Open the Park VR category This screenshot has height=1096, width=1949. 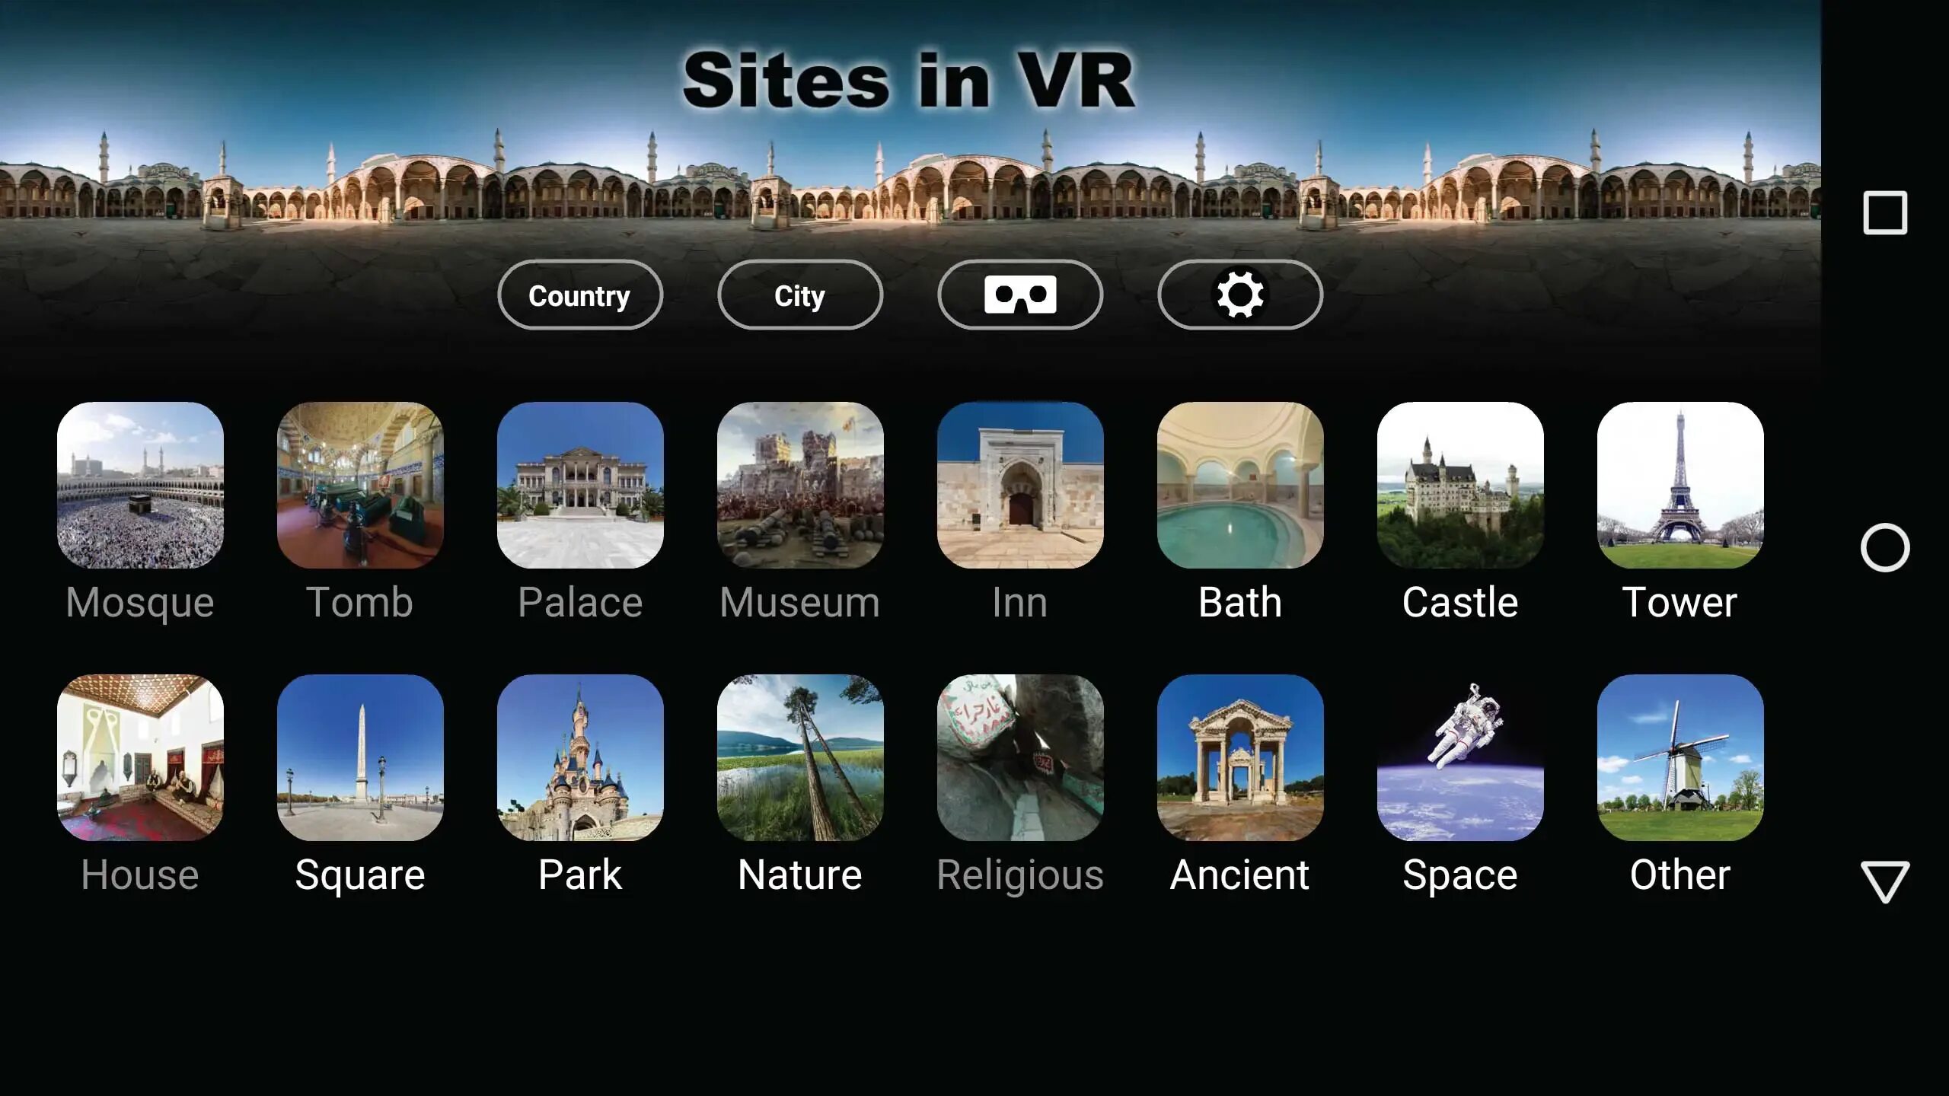tap(579, 757)
